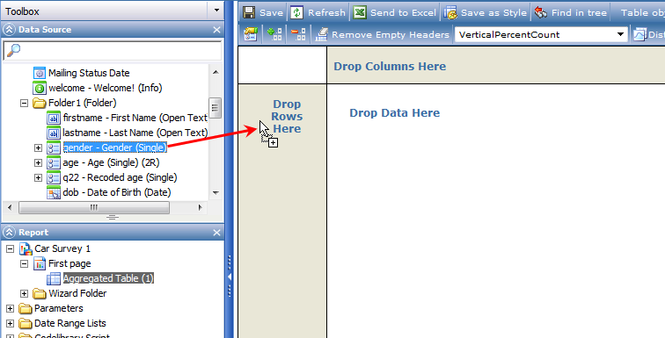Click the table properties icon at the start of the second toolbar
The width and height of the screenshot is (665, 338).
[250, 35]
